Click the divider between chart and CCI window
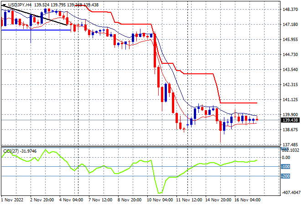This screenshot has height=205, width=301. 140,147
